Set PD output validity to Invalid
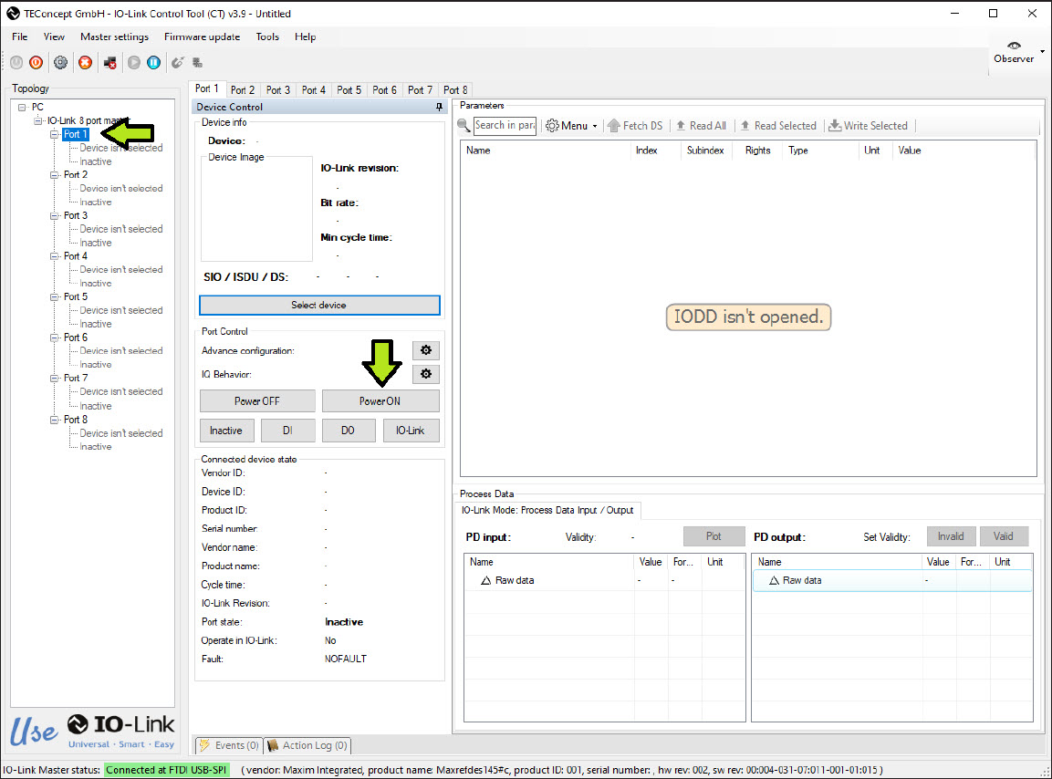1052x779 pixels. tap(951, 536)
